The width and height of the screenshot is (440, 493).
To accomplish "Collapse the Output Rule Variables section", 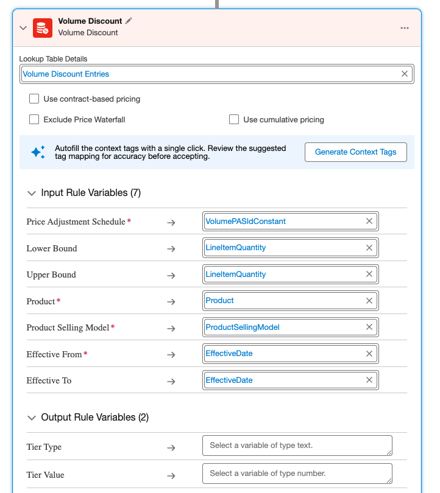I will 32,418.
